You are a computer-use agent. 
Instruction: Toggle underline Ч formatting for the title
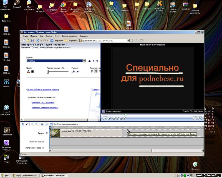pos(97,61)
